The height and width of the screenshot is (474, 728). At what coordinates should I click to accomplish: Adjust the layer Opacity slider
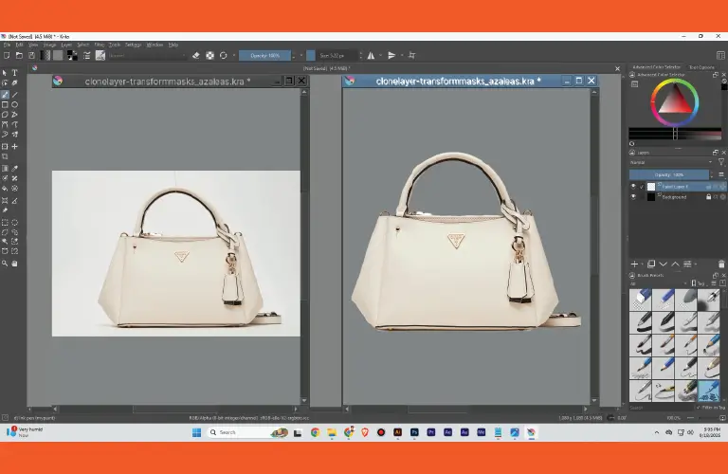click(x=669, y=175)
